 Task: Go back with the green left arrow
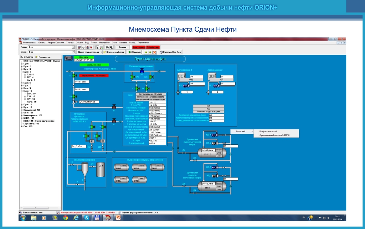pyautogui.click(x=146, y=52)
